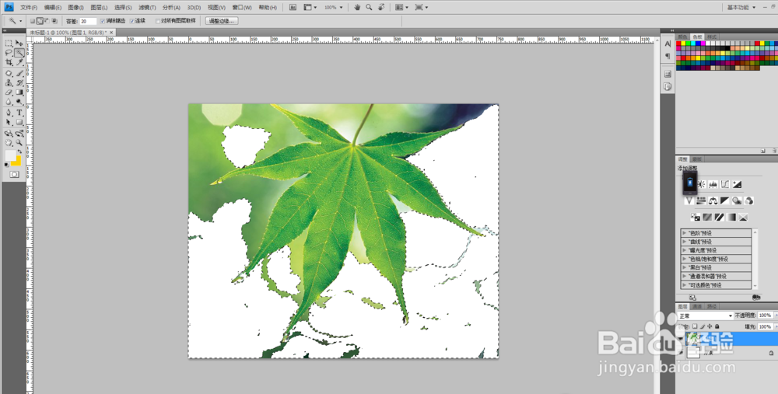
Task: Click the Hand tool in application bar
Action: click(357, 8)
